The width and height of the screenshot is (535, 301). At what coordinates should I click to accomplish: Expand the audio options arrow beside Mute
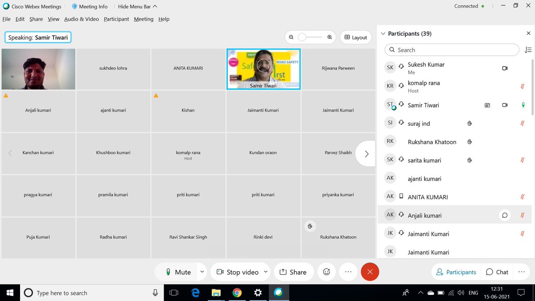point(202,272)
